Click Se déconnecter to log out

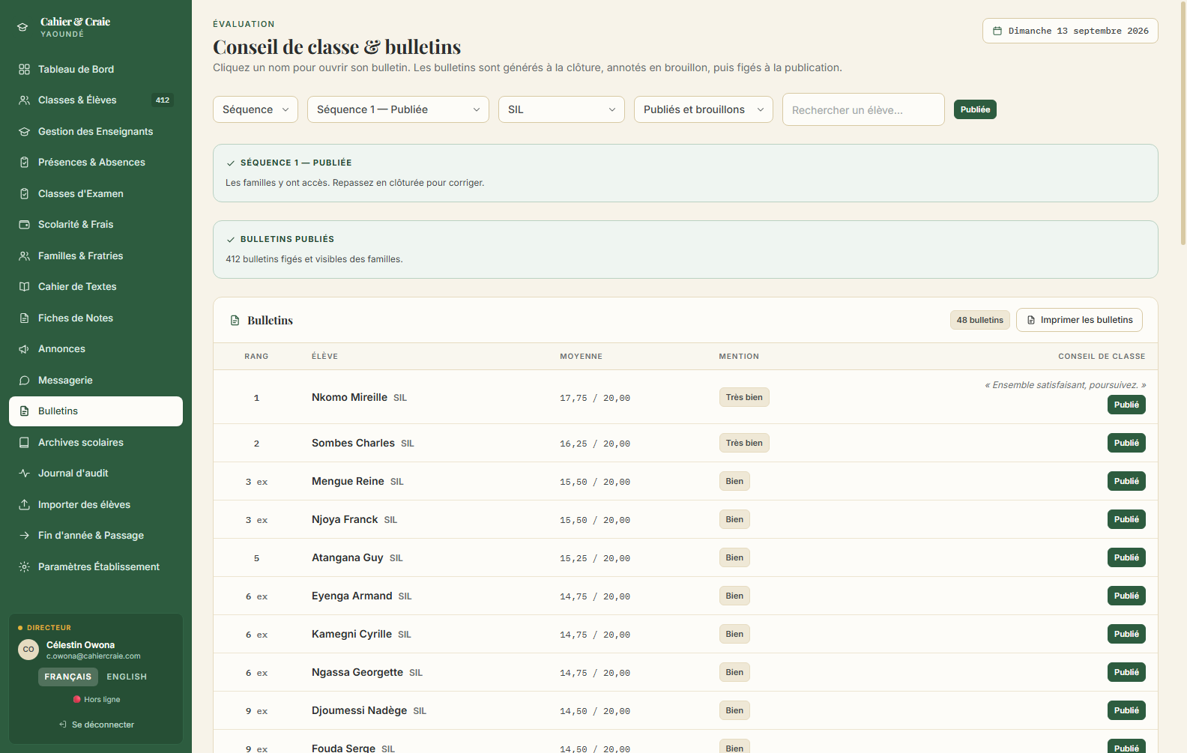click(97, 725)
